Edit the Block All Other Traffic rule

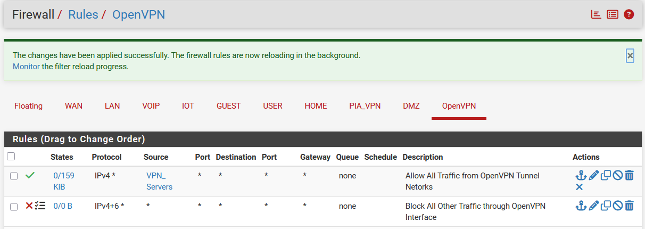tap(593, 206)
